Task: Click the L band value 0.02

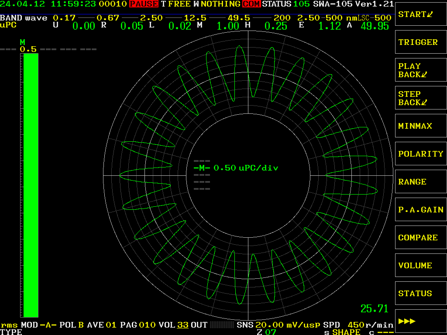Action: [179, 26]
